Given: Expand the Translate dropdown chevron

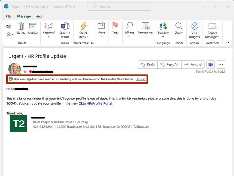Looking at the screenshot, I should 163,37.
